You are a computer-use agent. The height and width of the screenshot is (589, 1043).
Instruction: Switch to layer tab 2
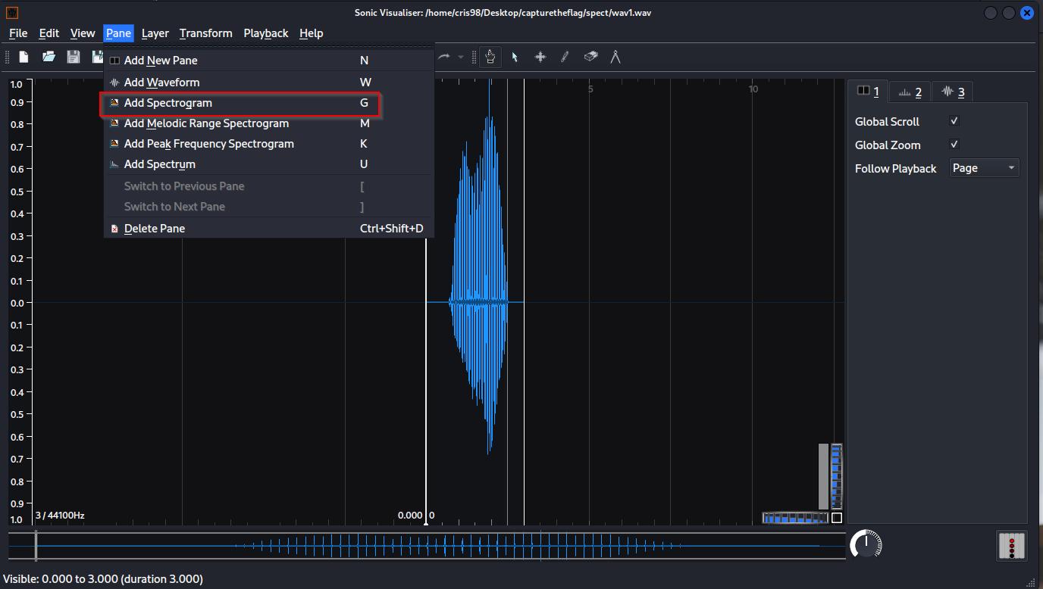910,92
